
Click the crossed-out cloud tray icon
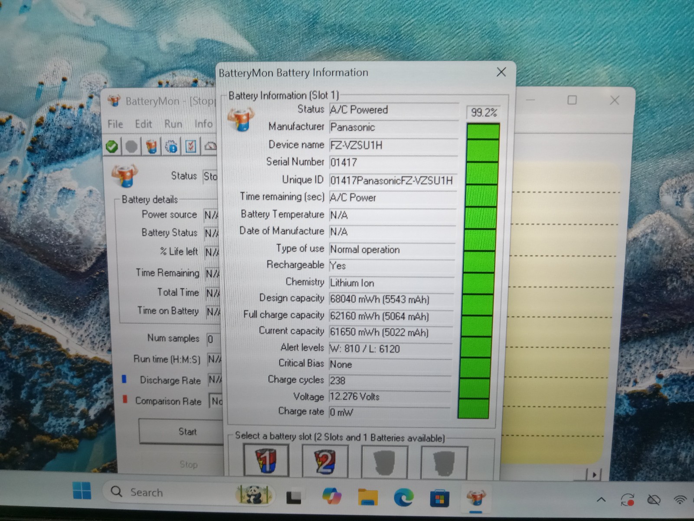point(654,500)
